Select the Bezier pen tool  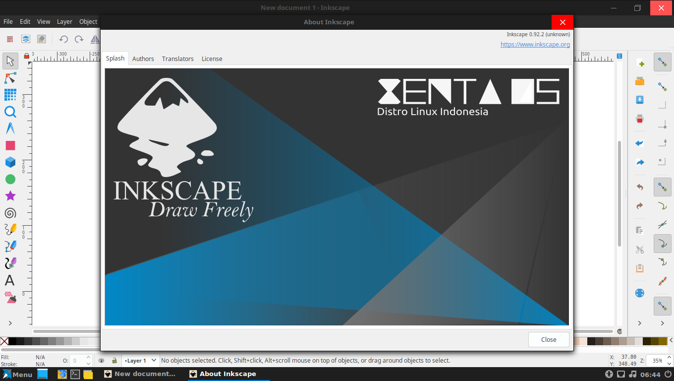click(10, 247)
